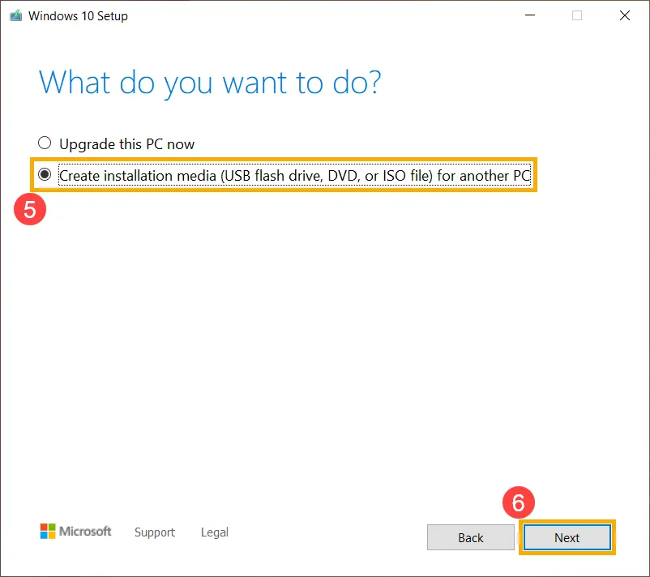650x577 pixels.
Task: Click the Windows 10 Setup title bar icon
Action: [x=15, y=15]
